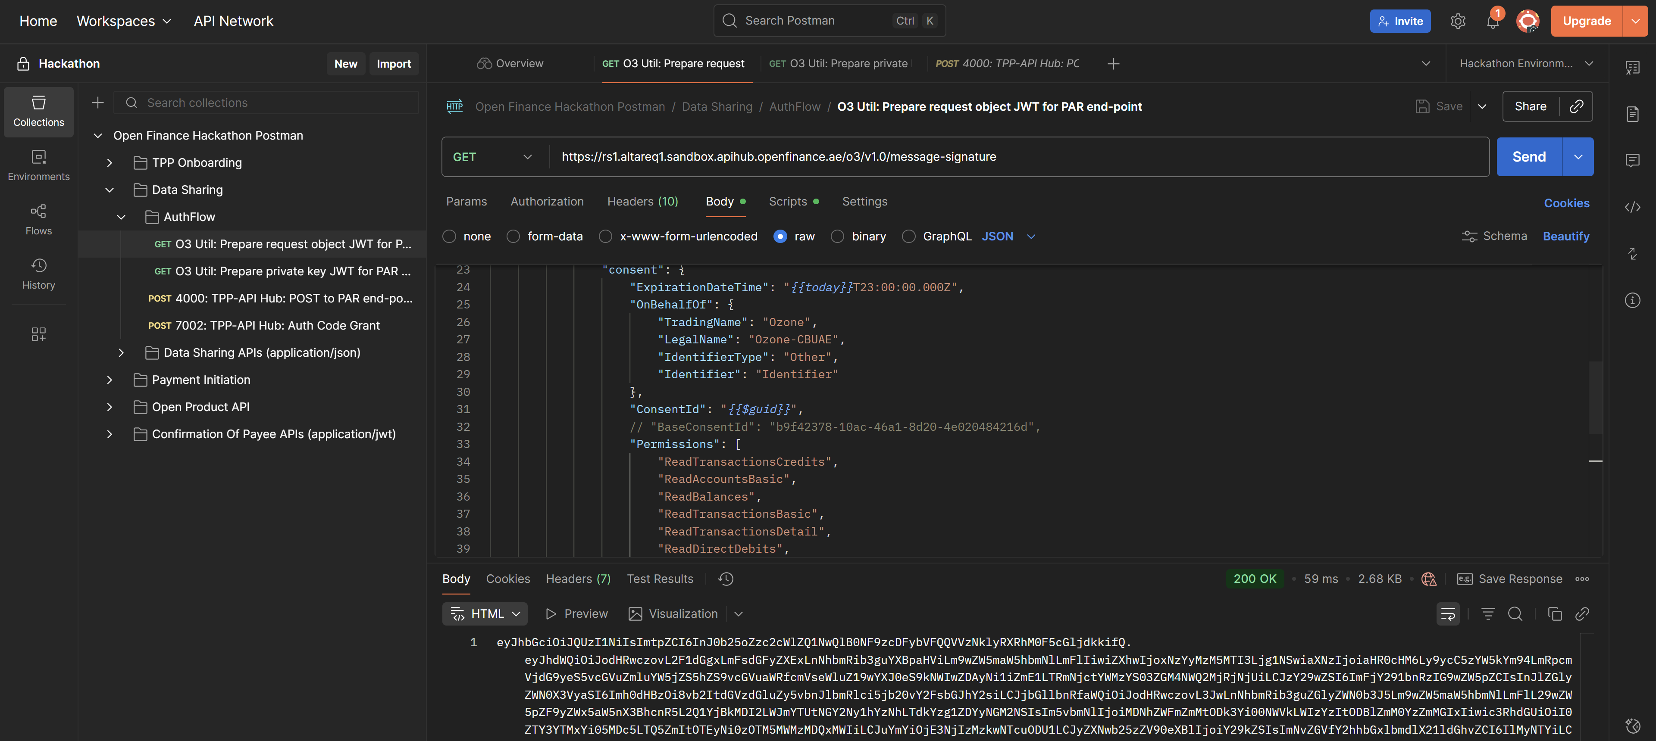1656x741 pixels.
Task: Select the binary body type
Action: (x=837, y=236)
